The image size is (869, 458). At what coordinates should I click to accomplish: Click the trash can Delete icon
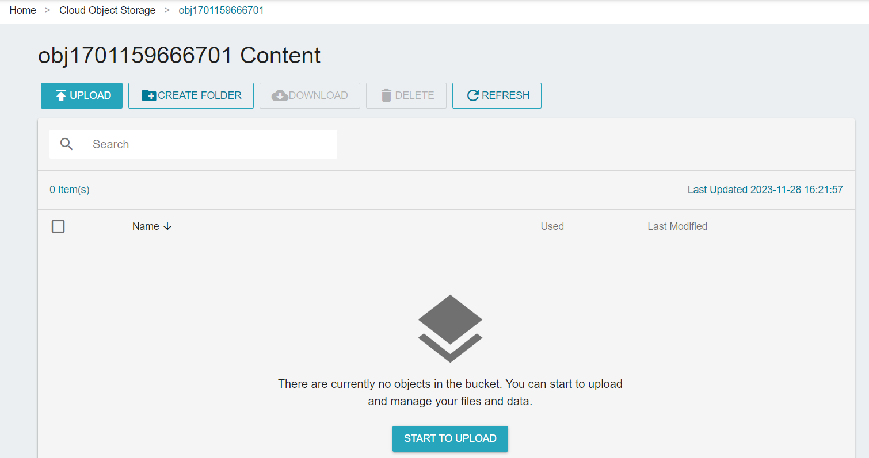tap(386, 95)
